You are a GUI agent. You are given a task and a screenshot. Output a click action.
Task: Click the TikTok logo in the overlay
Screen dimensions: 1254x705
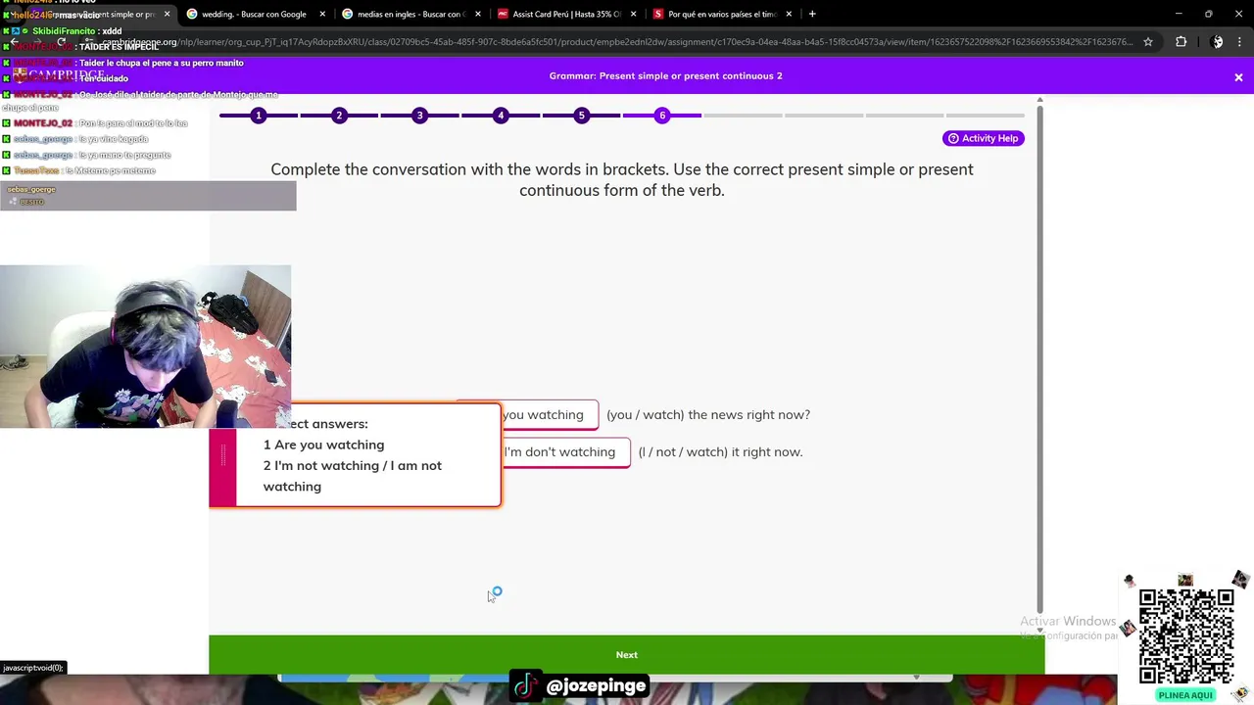[x=525, y=685]
